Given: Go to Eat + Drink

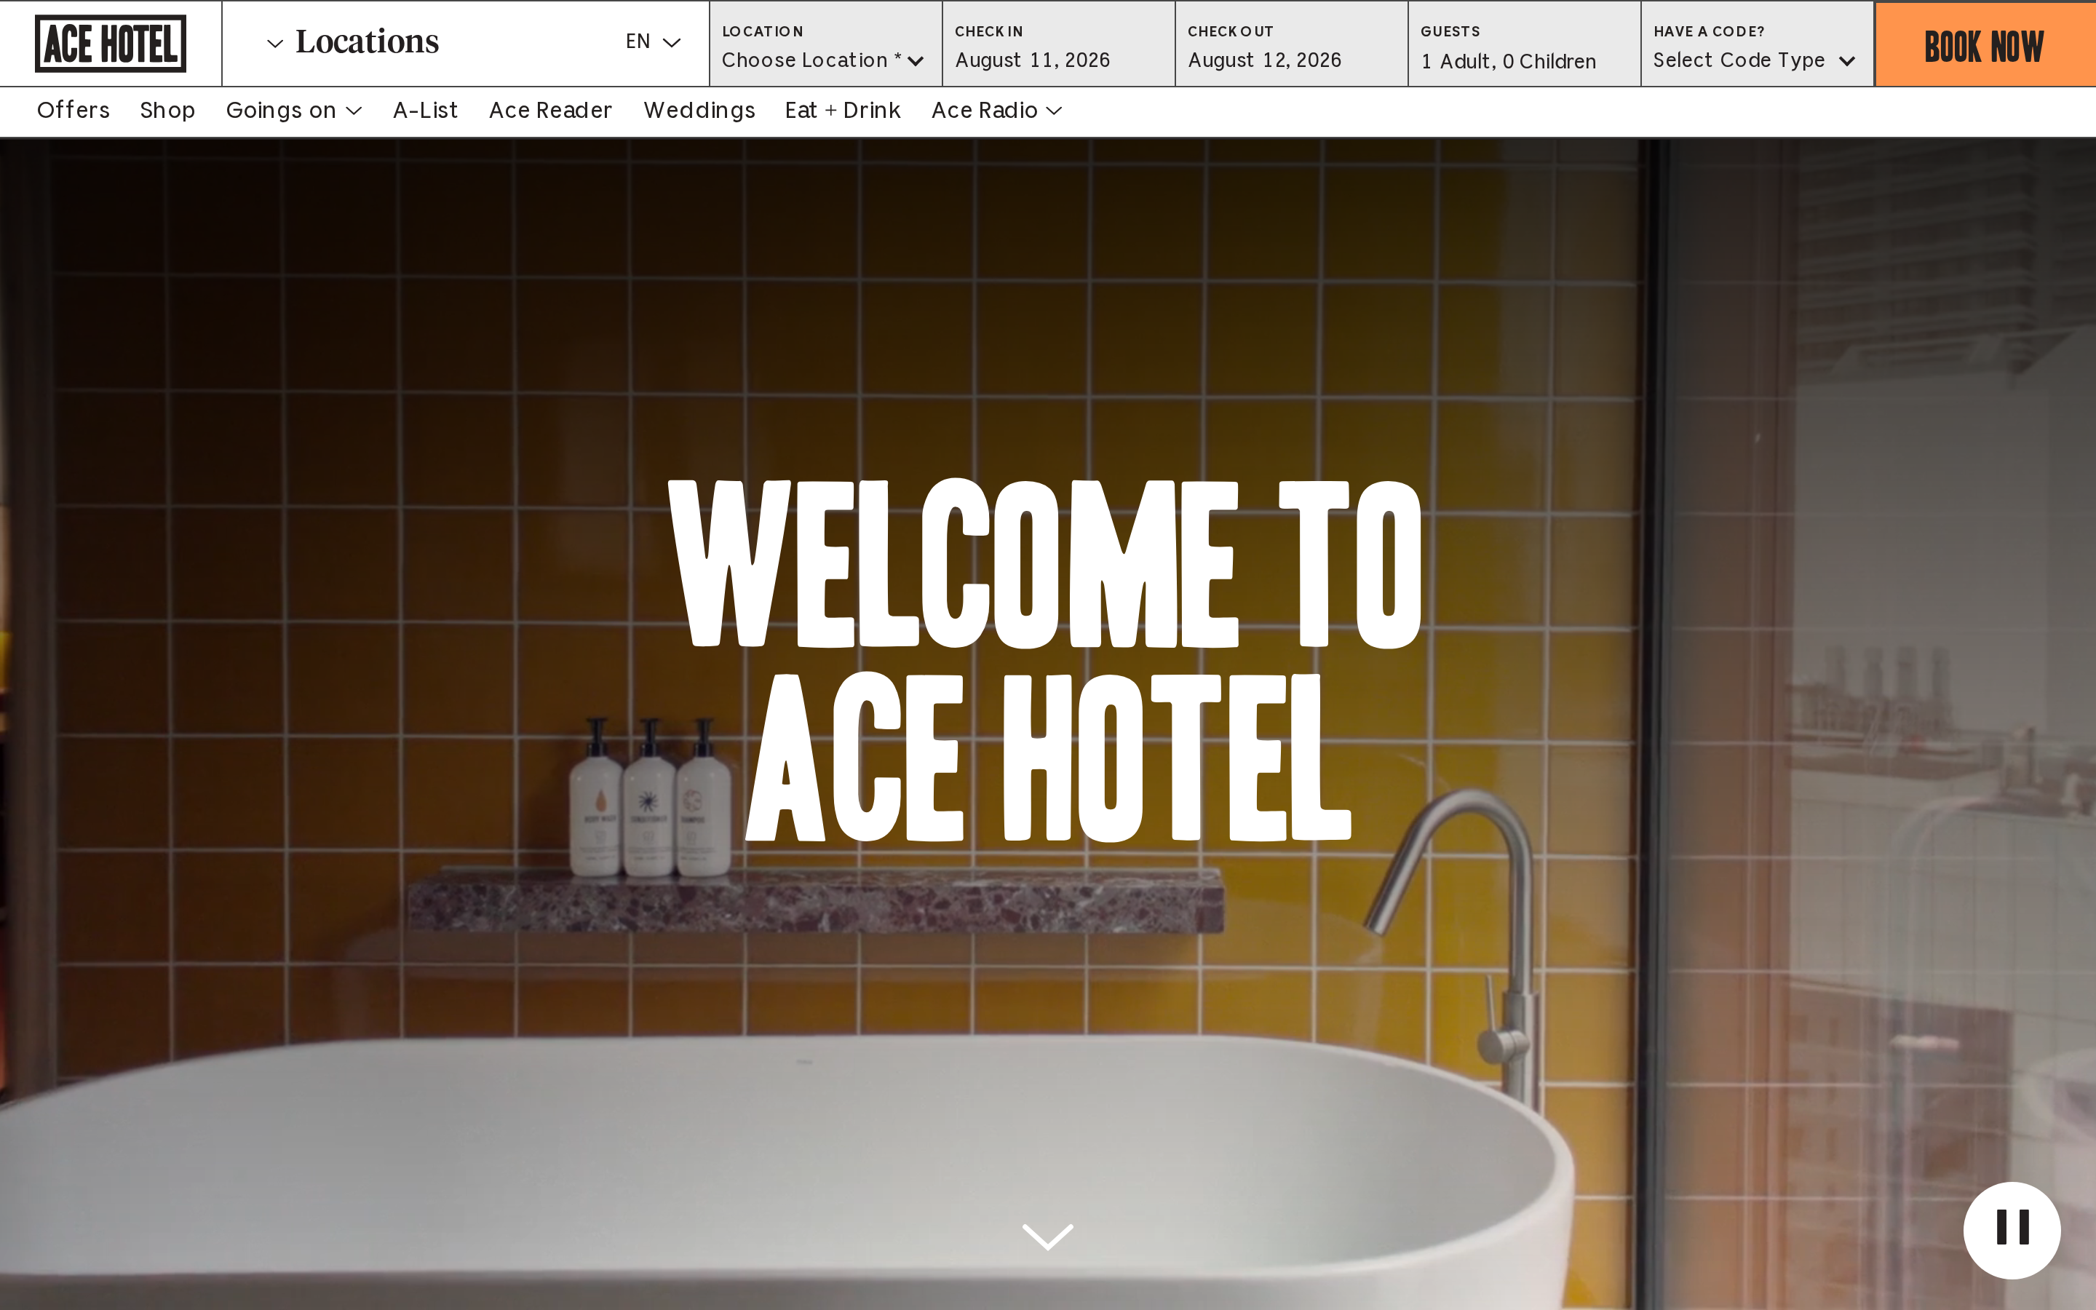Looking at the screenshot, I should click(x=843, y=110).
